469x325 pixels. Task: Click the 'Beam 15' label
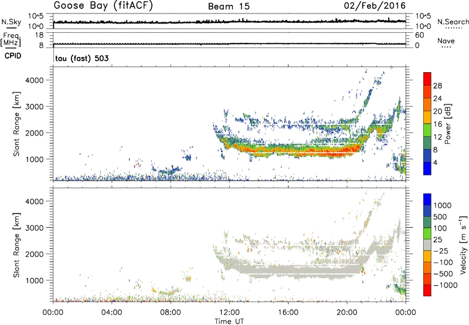[229, 6]
